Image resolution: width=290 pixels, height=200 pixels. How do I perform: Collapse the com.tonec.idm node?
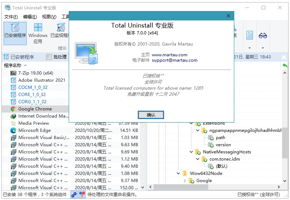pos(198,159)
